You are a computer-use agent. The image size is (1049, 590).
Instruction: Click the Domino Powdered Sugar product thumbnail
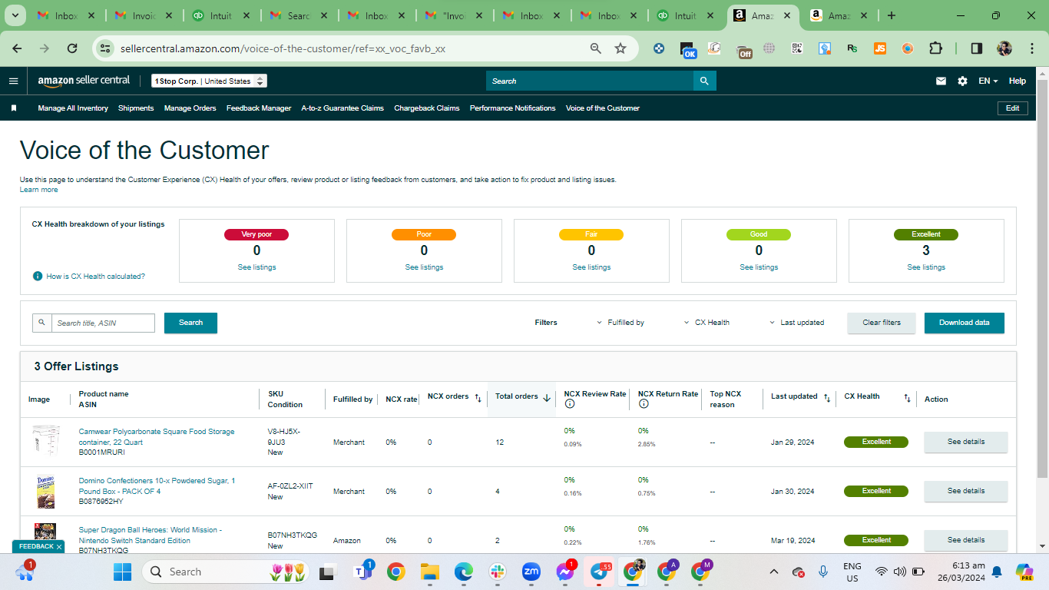point(45,492)
